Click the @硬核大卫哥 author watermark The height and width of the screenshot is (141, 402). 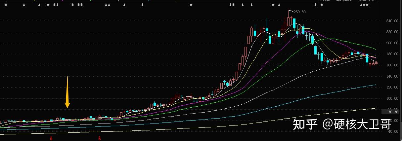[x=357, y=124]
